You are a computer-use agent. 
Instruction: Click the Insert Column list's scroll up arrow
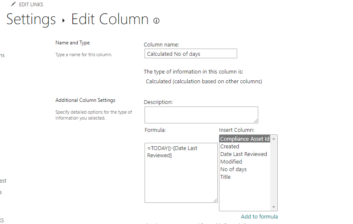tap(274, 139)
